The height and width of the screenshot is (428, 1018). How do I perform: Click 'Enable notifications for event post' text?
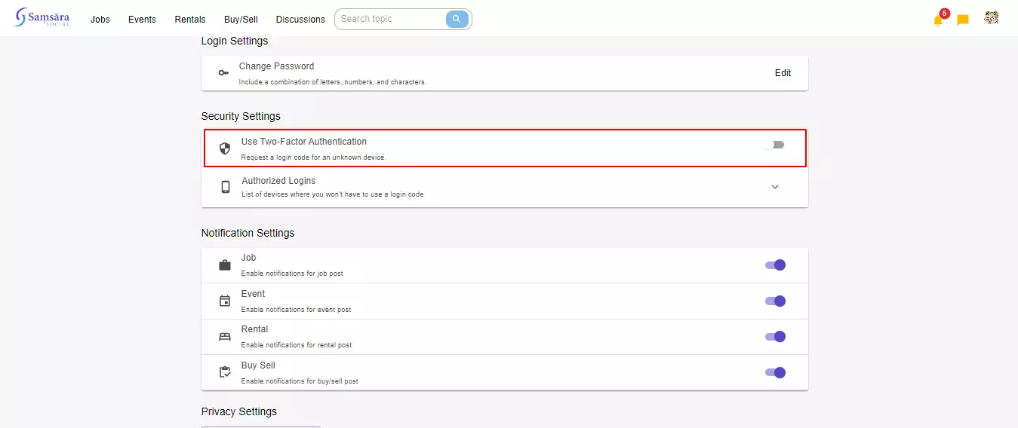click(296, 310)
